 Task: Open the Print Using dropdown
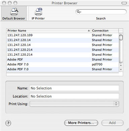74,104
